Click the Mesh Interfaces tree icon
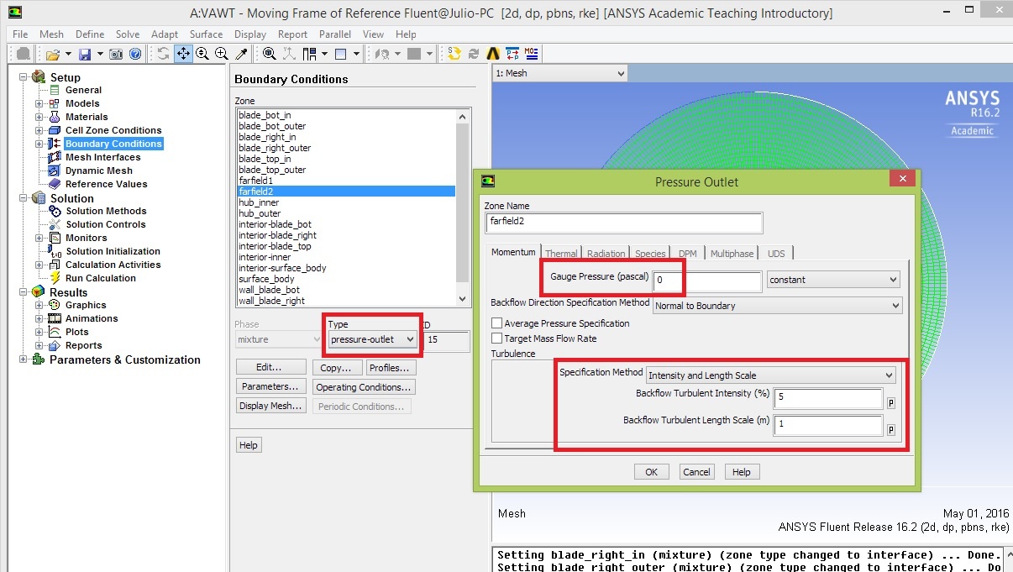Screen dimensions: 1013x572 (x=55, y=157)
